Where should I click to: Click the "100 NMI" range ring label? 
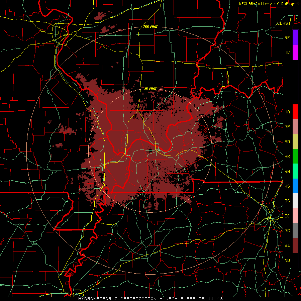click(x=150, y=26)
